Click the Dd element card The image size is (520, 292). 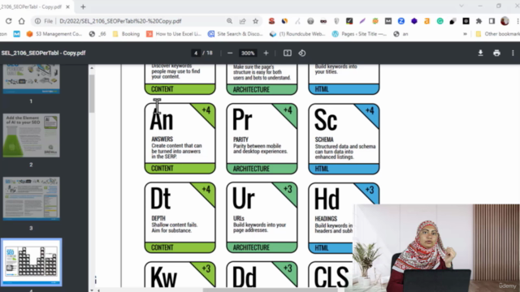coord(262,274)
